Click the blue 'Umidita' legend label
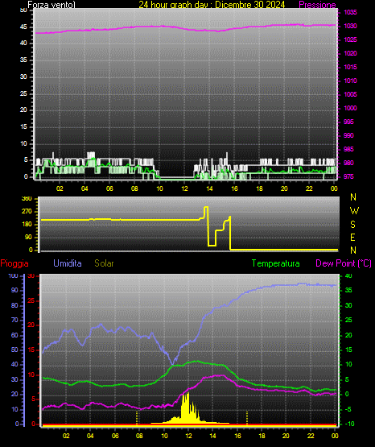Viewport: 375px width, 447px height. pyautogui.click(x=68, y=263)
